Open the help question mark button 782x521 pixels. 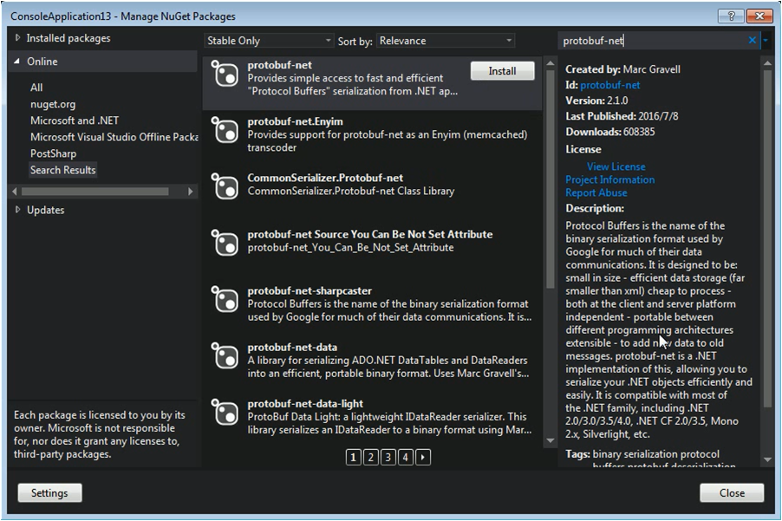731,16
